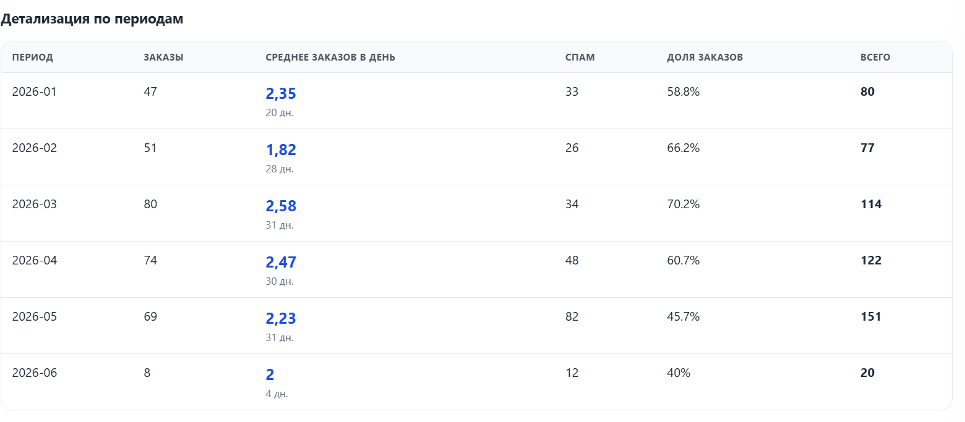Select the 2026-04 period cell

click(35, 261)
